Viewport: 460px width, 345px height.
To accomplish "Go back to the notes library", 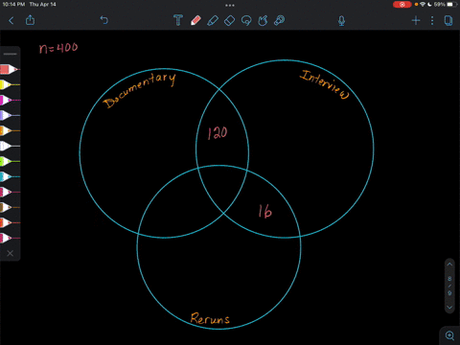I will (x=11, y=21).
